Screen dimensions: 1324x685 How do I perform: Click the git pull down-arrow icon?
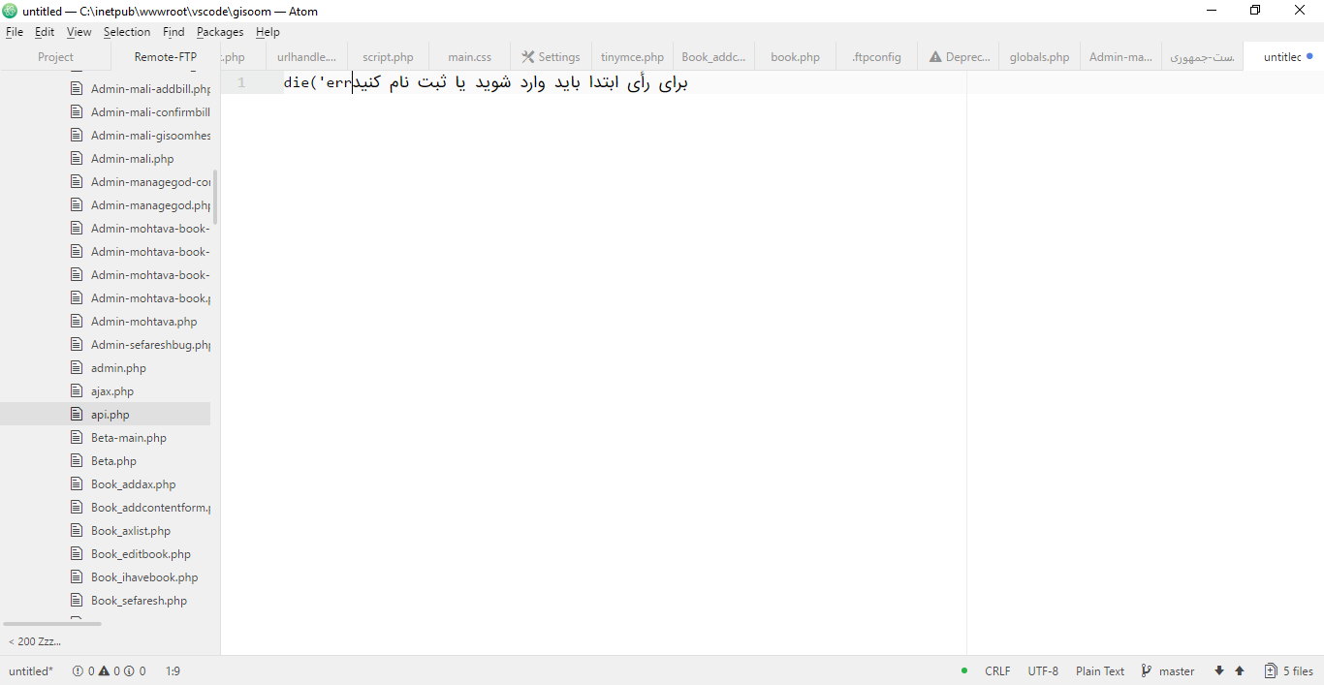point(1219,670)
